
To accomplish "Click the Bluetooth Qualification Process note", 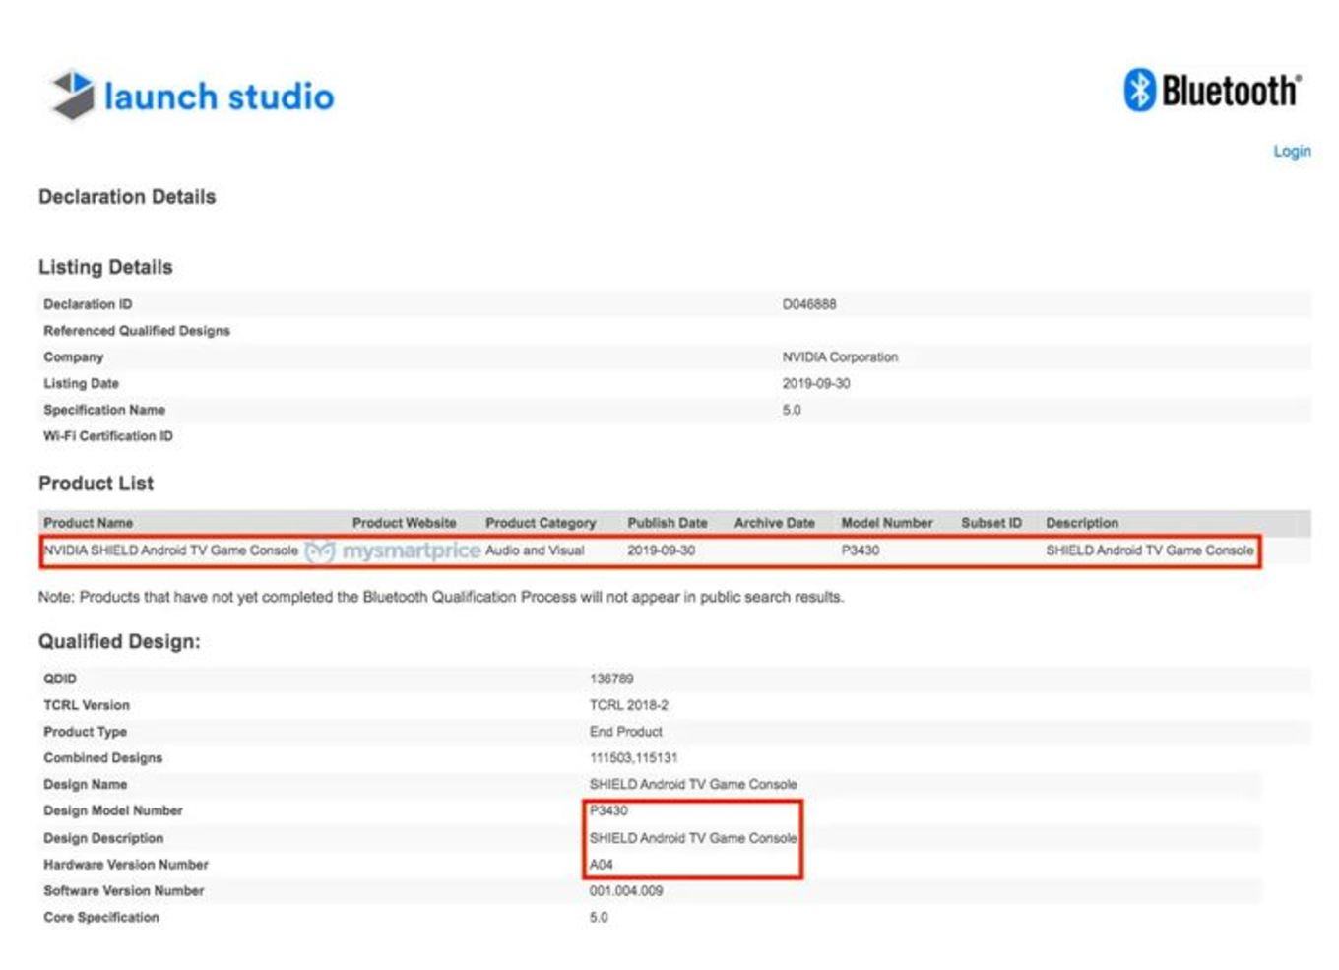I will (x=441, y=597).
